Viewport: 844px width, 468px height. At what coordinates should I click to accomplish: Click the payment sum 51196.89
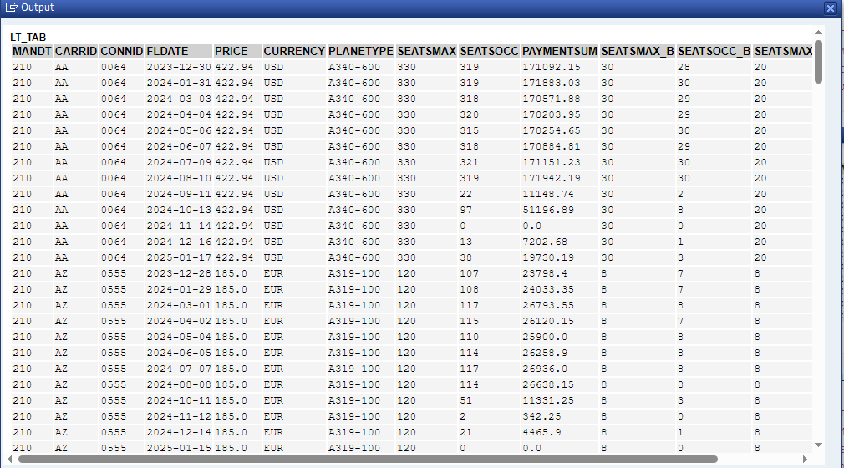point(548,210)
